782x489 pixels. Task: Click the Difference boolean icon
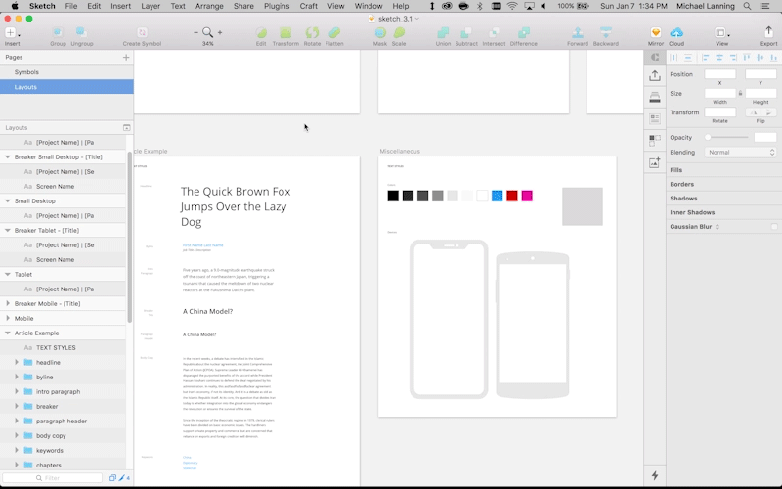point(524,33)
